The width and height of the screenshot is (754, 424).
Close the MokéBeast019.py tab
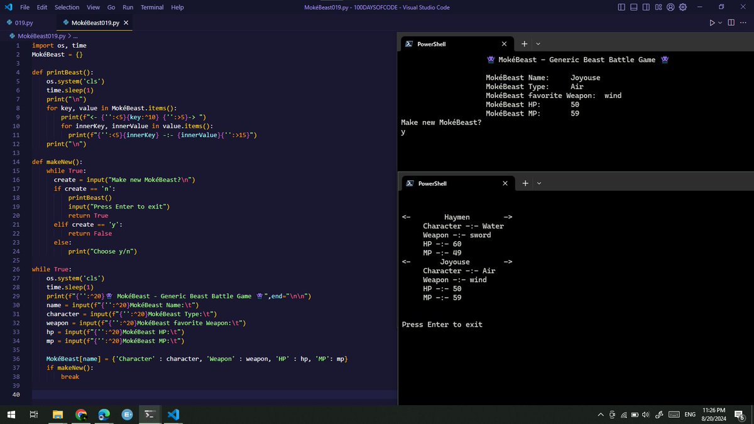tap(126, 23)
